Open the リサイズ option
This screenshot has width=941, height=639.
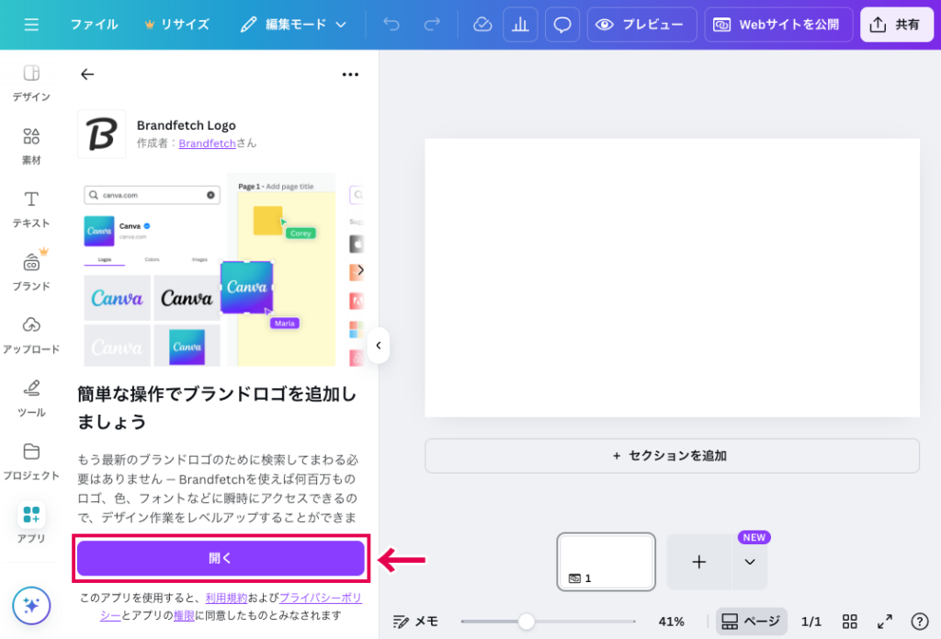(x=177, y=25)
